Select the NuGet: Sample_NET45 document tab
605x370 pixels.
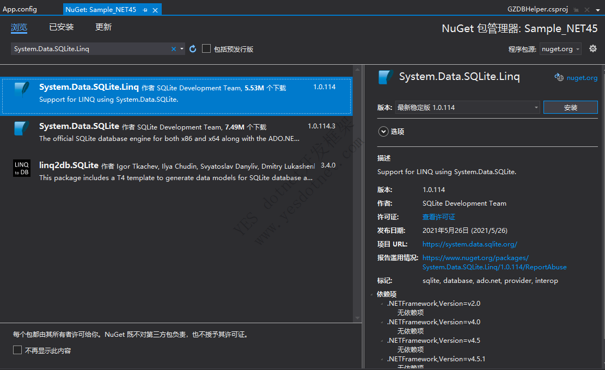(101, 10)
